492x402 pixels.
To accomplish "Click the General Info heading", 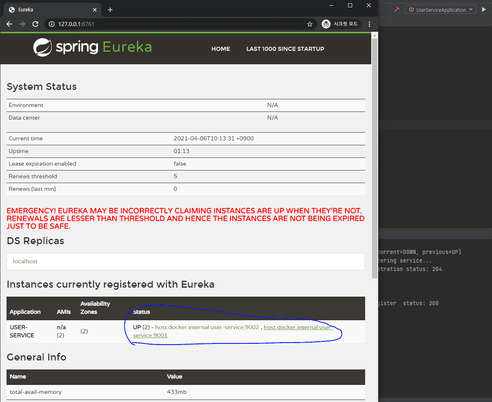I will pyautogui.click(x=37, y=357).
